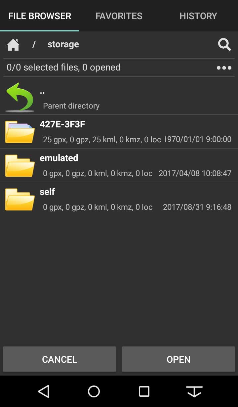238x407 pixels.
Task: Tap the hide navigation bar arrow icon
Action: 194,391
